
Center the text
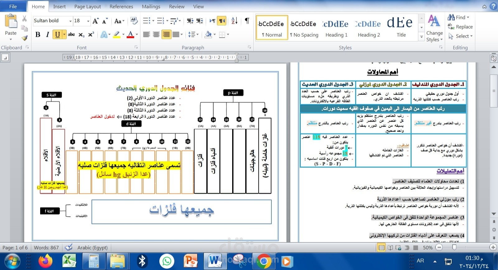[x=156, y=35]
